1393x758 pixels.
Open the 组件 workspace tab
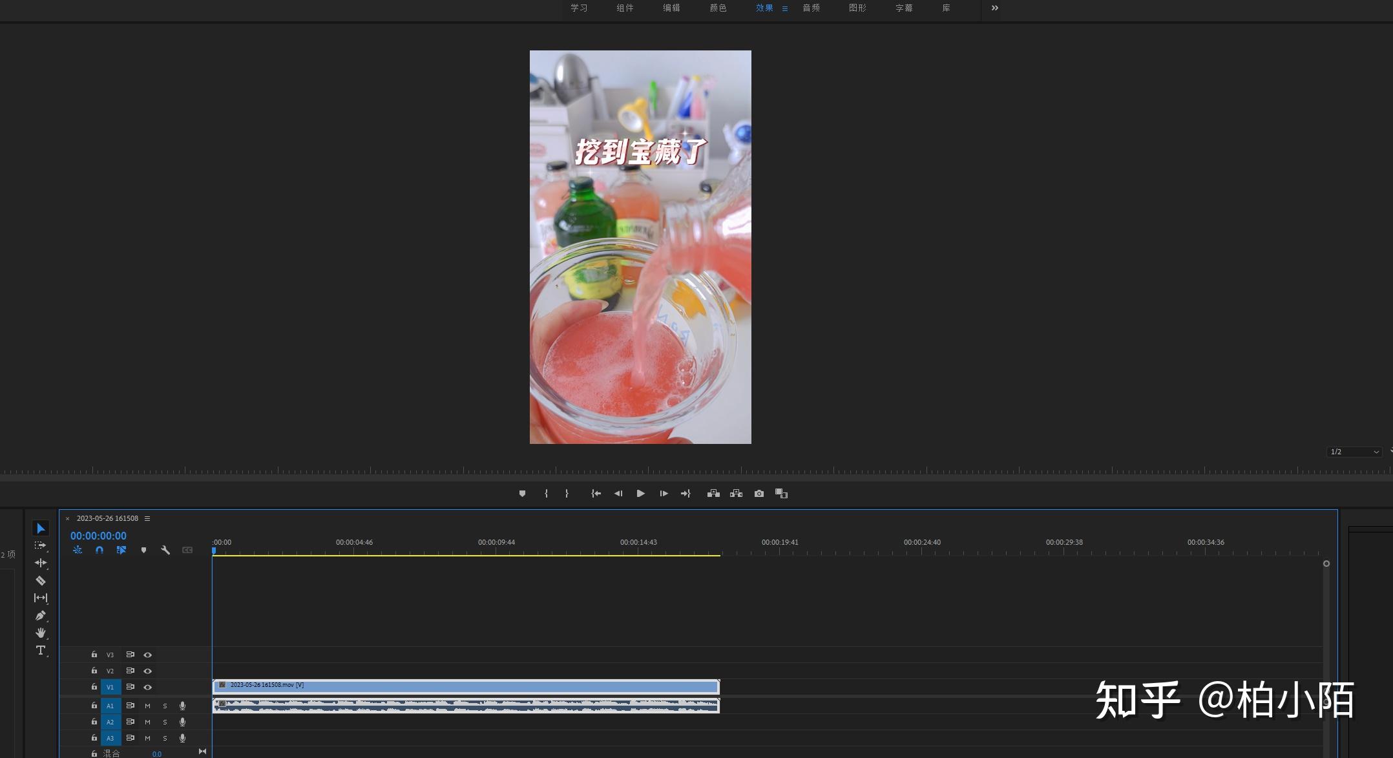625,8
